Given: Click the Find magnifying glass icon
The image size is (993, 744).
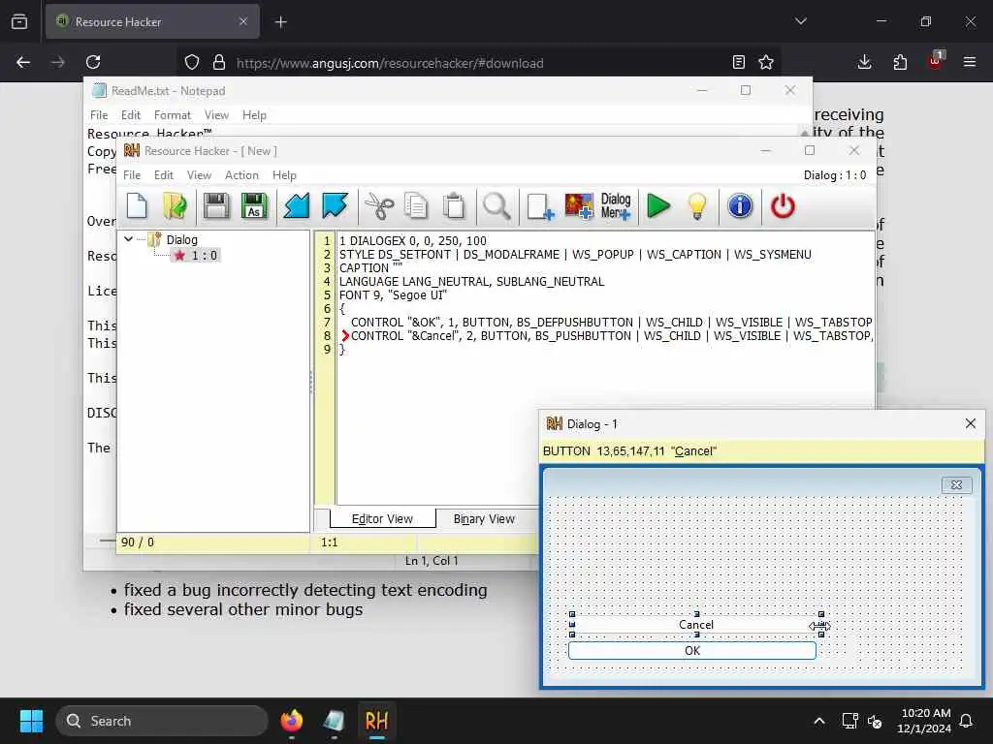Looking at the screenshot, I should [496, 206].
